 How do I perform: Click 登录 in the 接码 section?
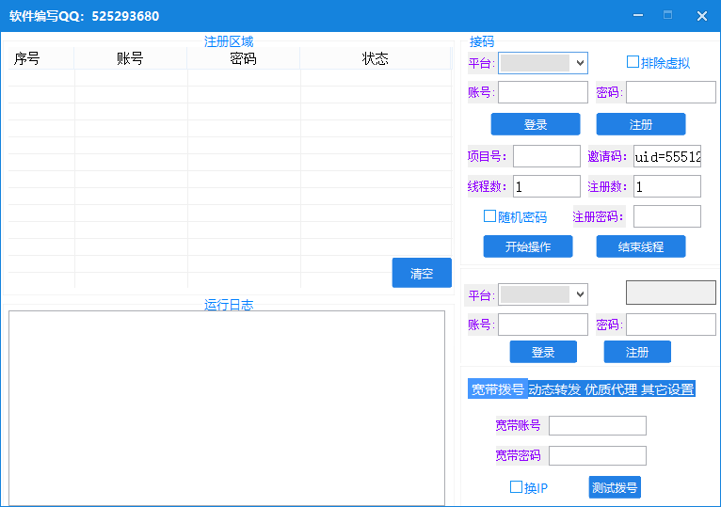pos(536,124)
